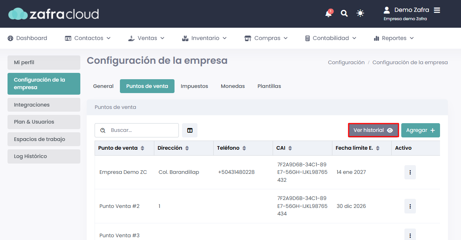
Task: Click the Col. Barandillap address cell
Action: 179,172
